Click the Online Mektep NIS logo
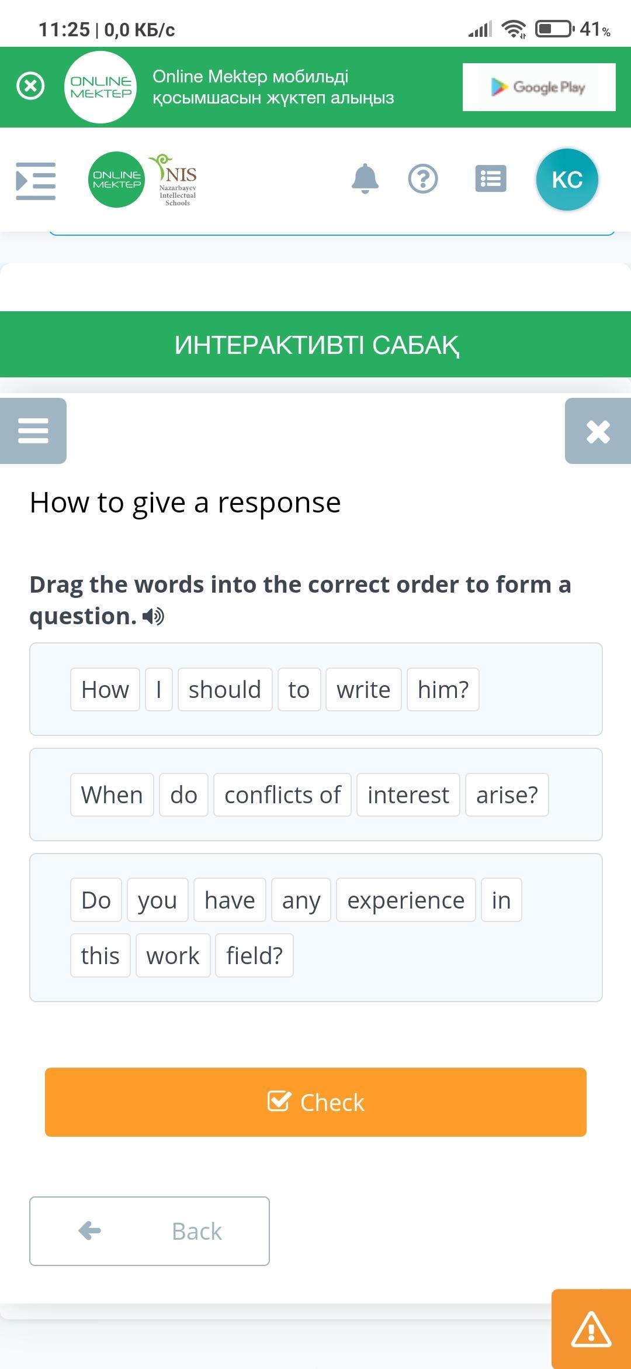 144,180
